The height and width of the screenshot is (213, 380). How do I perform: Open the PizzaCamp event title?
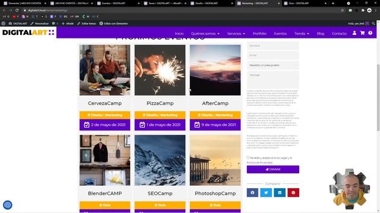point(160,103)
